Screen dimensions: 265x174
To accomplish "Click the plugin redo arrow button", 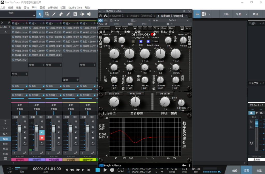I will coord(125,28).
